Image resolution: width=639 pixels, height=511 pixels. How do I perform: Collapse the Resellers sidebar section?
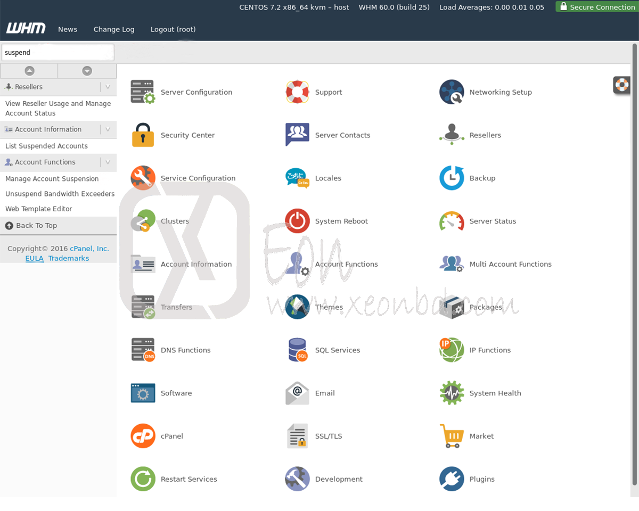tap(108, 87)
